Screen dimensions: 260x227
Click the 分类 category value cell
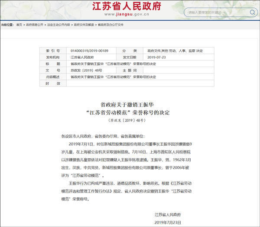(x=179, y=51)
